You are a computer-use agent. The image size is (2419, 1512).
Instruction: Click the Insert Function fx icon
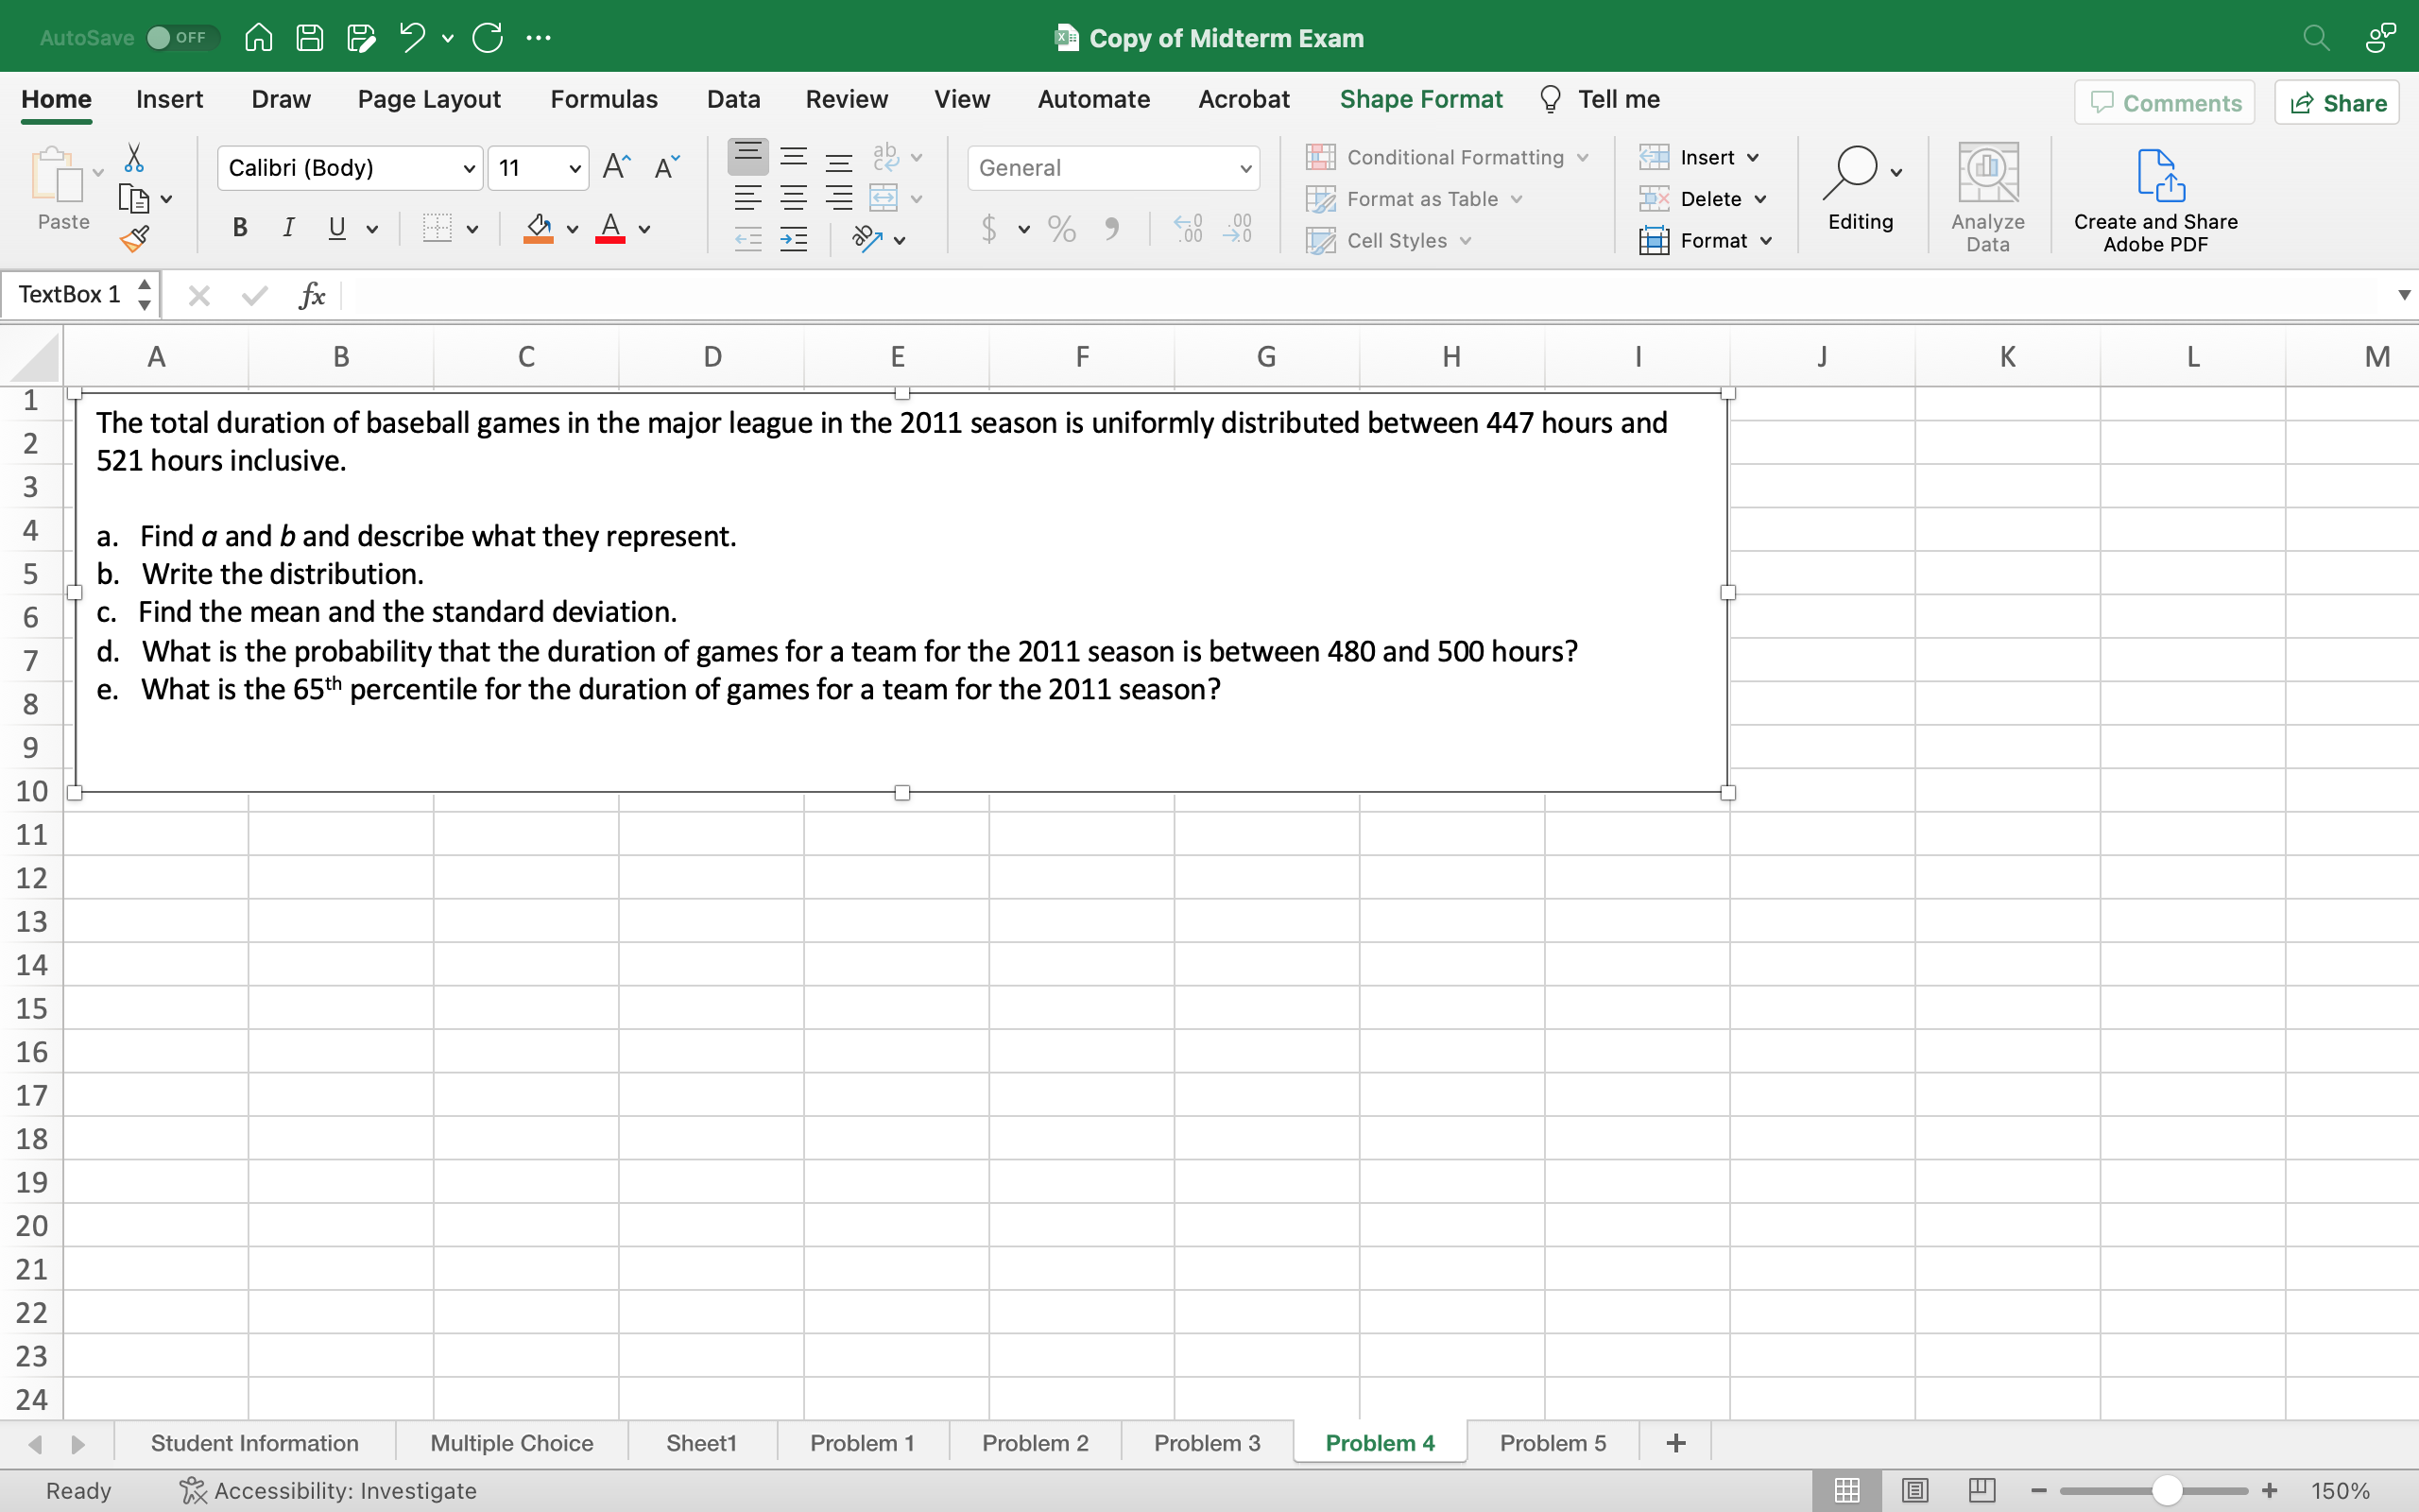tap(312, 295)
